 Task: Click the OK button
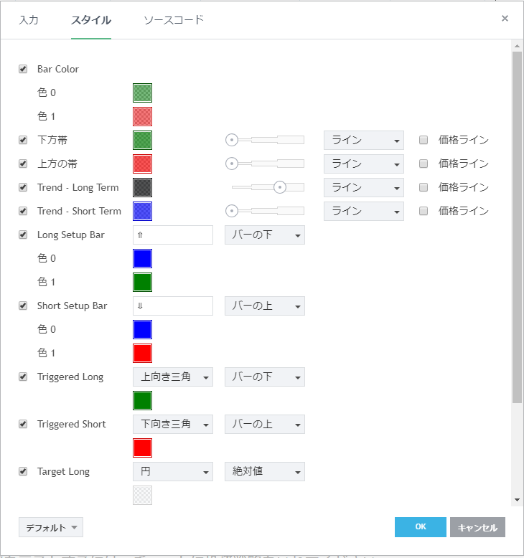pos(420,527)
